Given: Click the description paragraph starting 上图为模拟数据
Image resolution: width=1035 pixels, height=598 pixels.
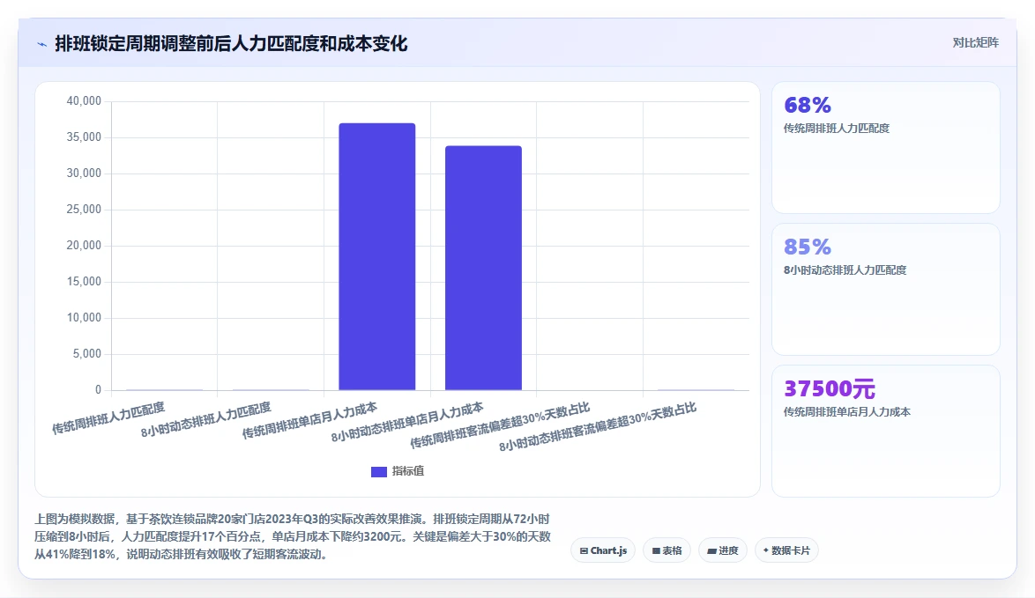Looking at the screenshot, I should click(x=293, y=536).
